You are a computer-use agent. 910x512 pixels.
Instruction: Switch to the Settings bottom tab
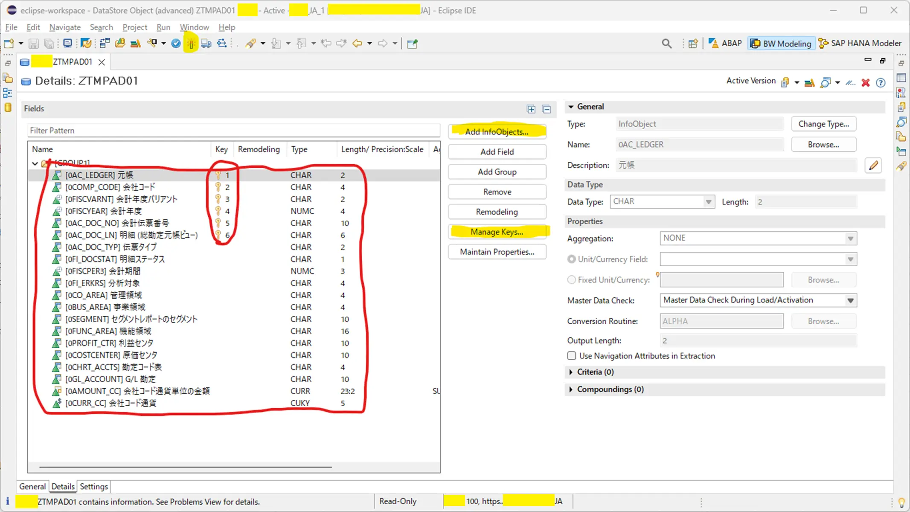[94, 486]
